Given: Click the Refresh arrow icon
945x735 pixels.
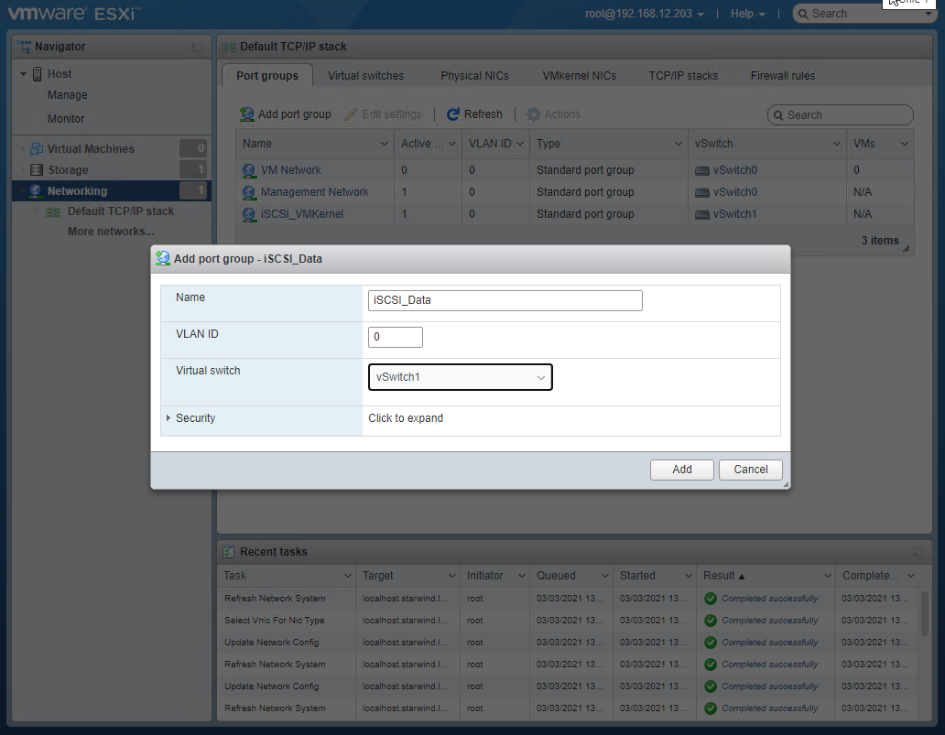Looking at the screenshot, I should coord(453,114).
